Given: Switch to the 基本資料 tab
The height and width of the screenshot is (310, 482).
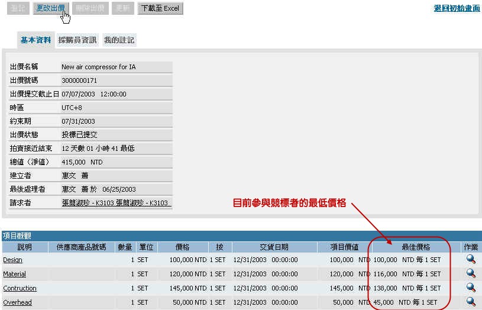Looking at the screenshot, I should pos(35,40).
